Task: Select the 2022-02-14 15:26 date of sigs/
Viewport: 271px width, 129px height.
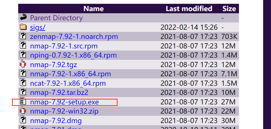Action: [189, 27]
